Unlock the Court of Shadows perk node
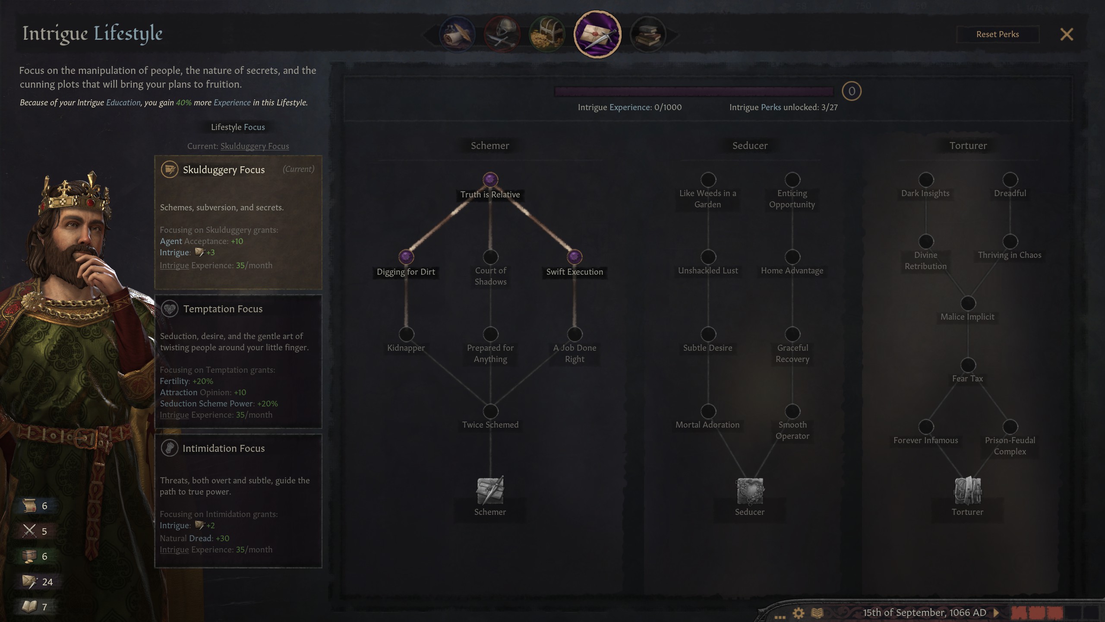Image resolution: width=1105 pixels, height=622 pixels. [x=490, y=257]
